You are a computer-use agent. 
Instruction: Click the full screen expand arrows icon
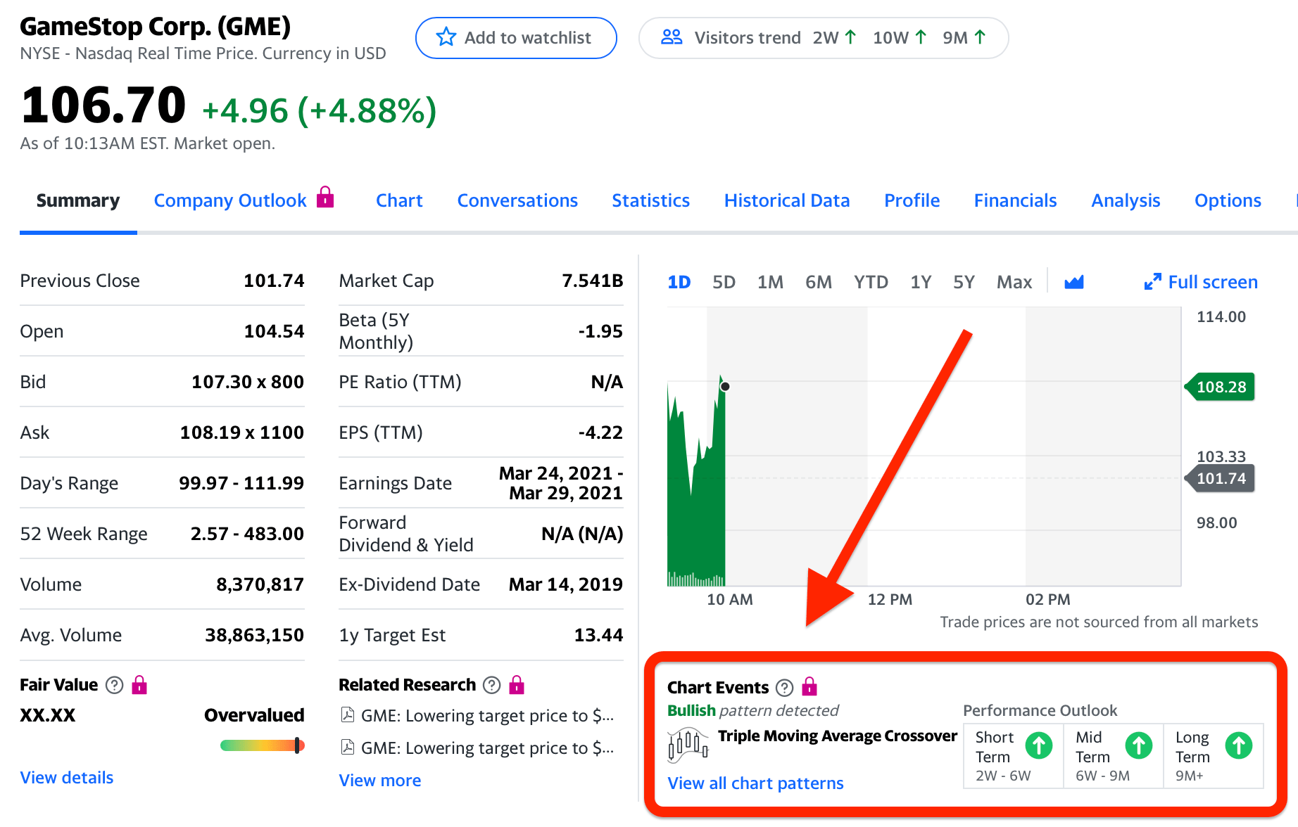(x=1152, y=282)
